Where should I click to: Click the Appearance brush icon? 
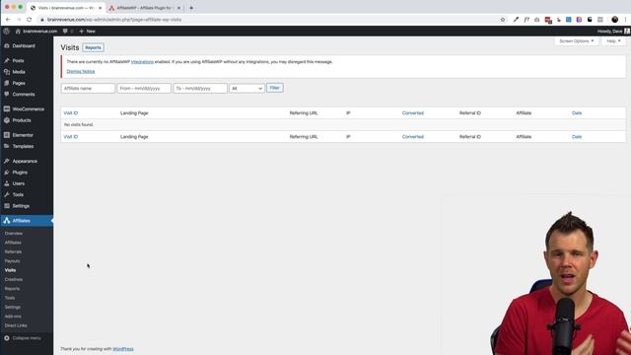7,161
